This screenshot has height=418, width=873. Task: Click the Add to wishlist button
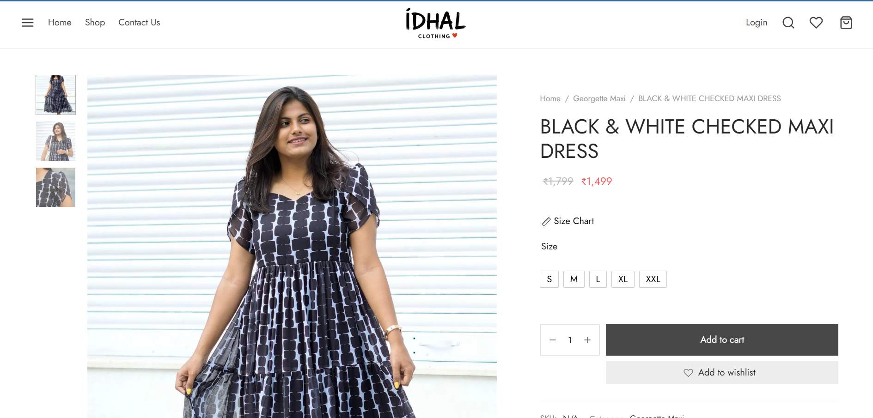[x=722, y=373]
